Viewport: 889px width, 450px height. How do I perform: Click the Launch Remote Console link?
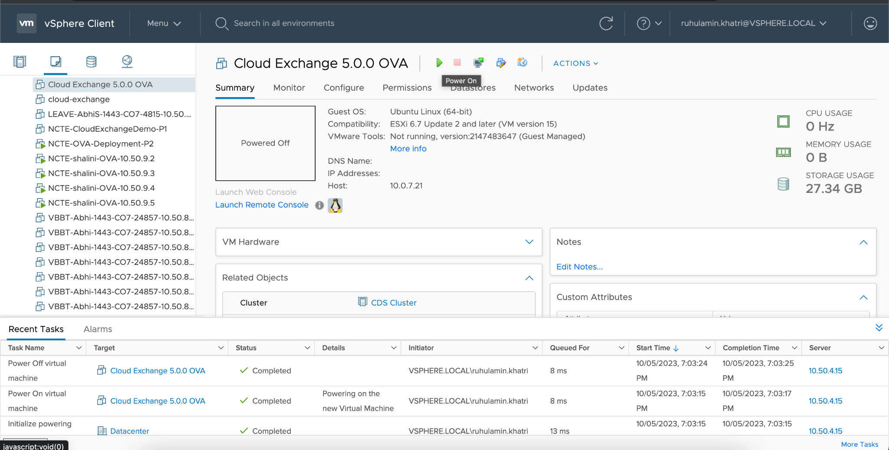262,205
